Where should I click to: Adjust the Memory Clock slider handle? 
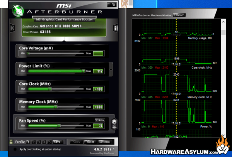[x=56, y=107]
